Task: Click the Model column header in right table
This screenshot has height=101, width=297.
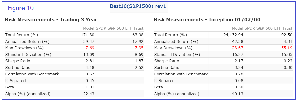Action: click(237, 28)
